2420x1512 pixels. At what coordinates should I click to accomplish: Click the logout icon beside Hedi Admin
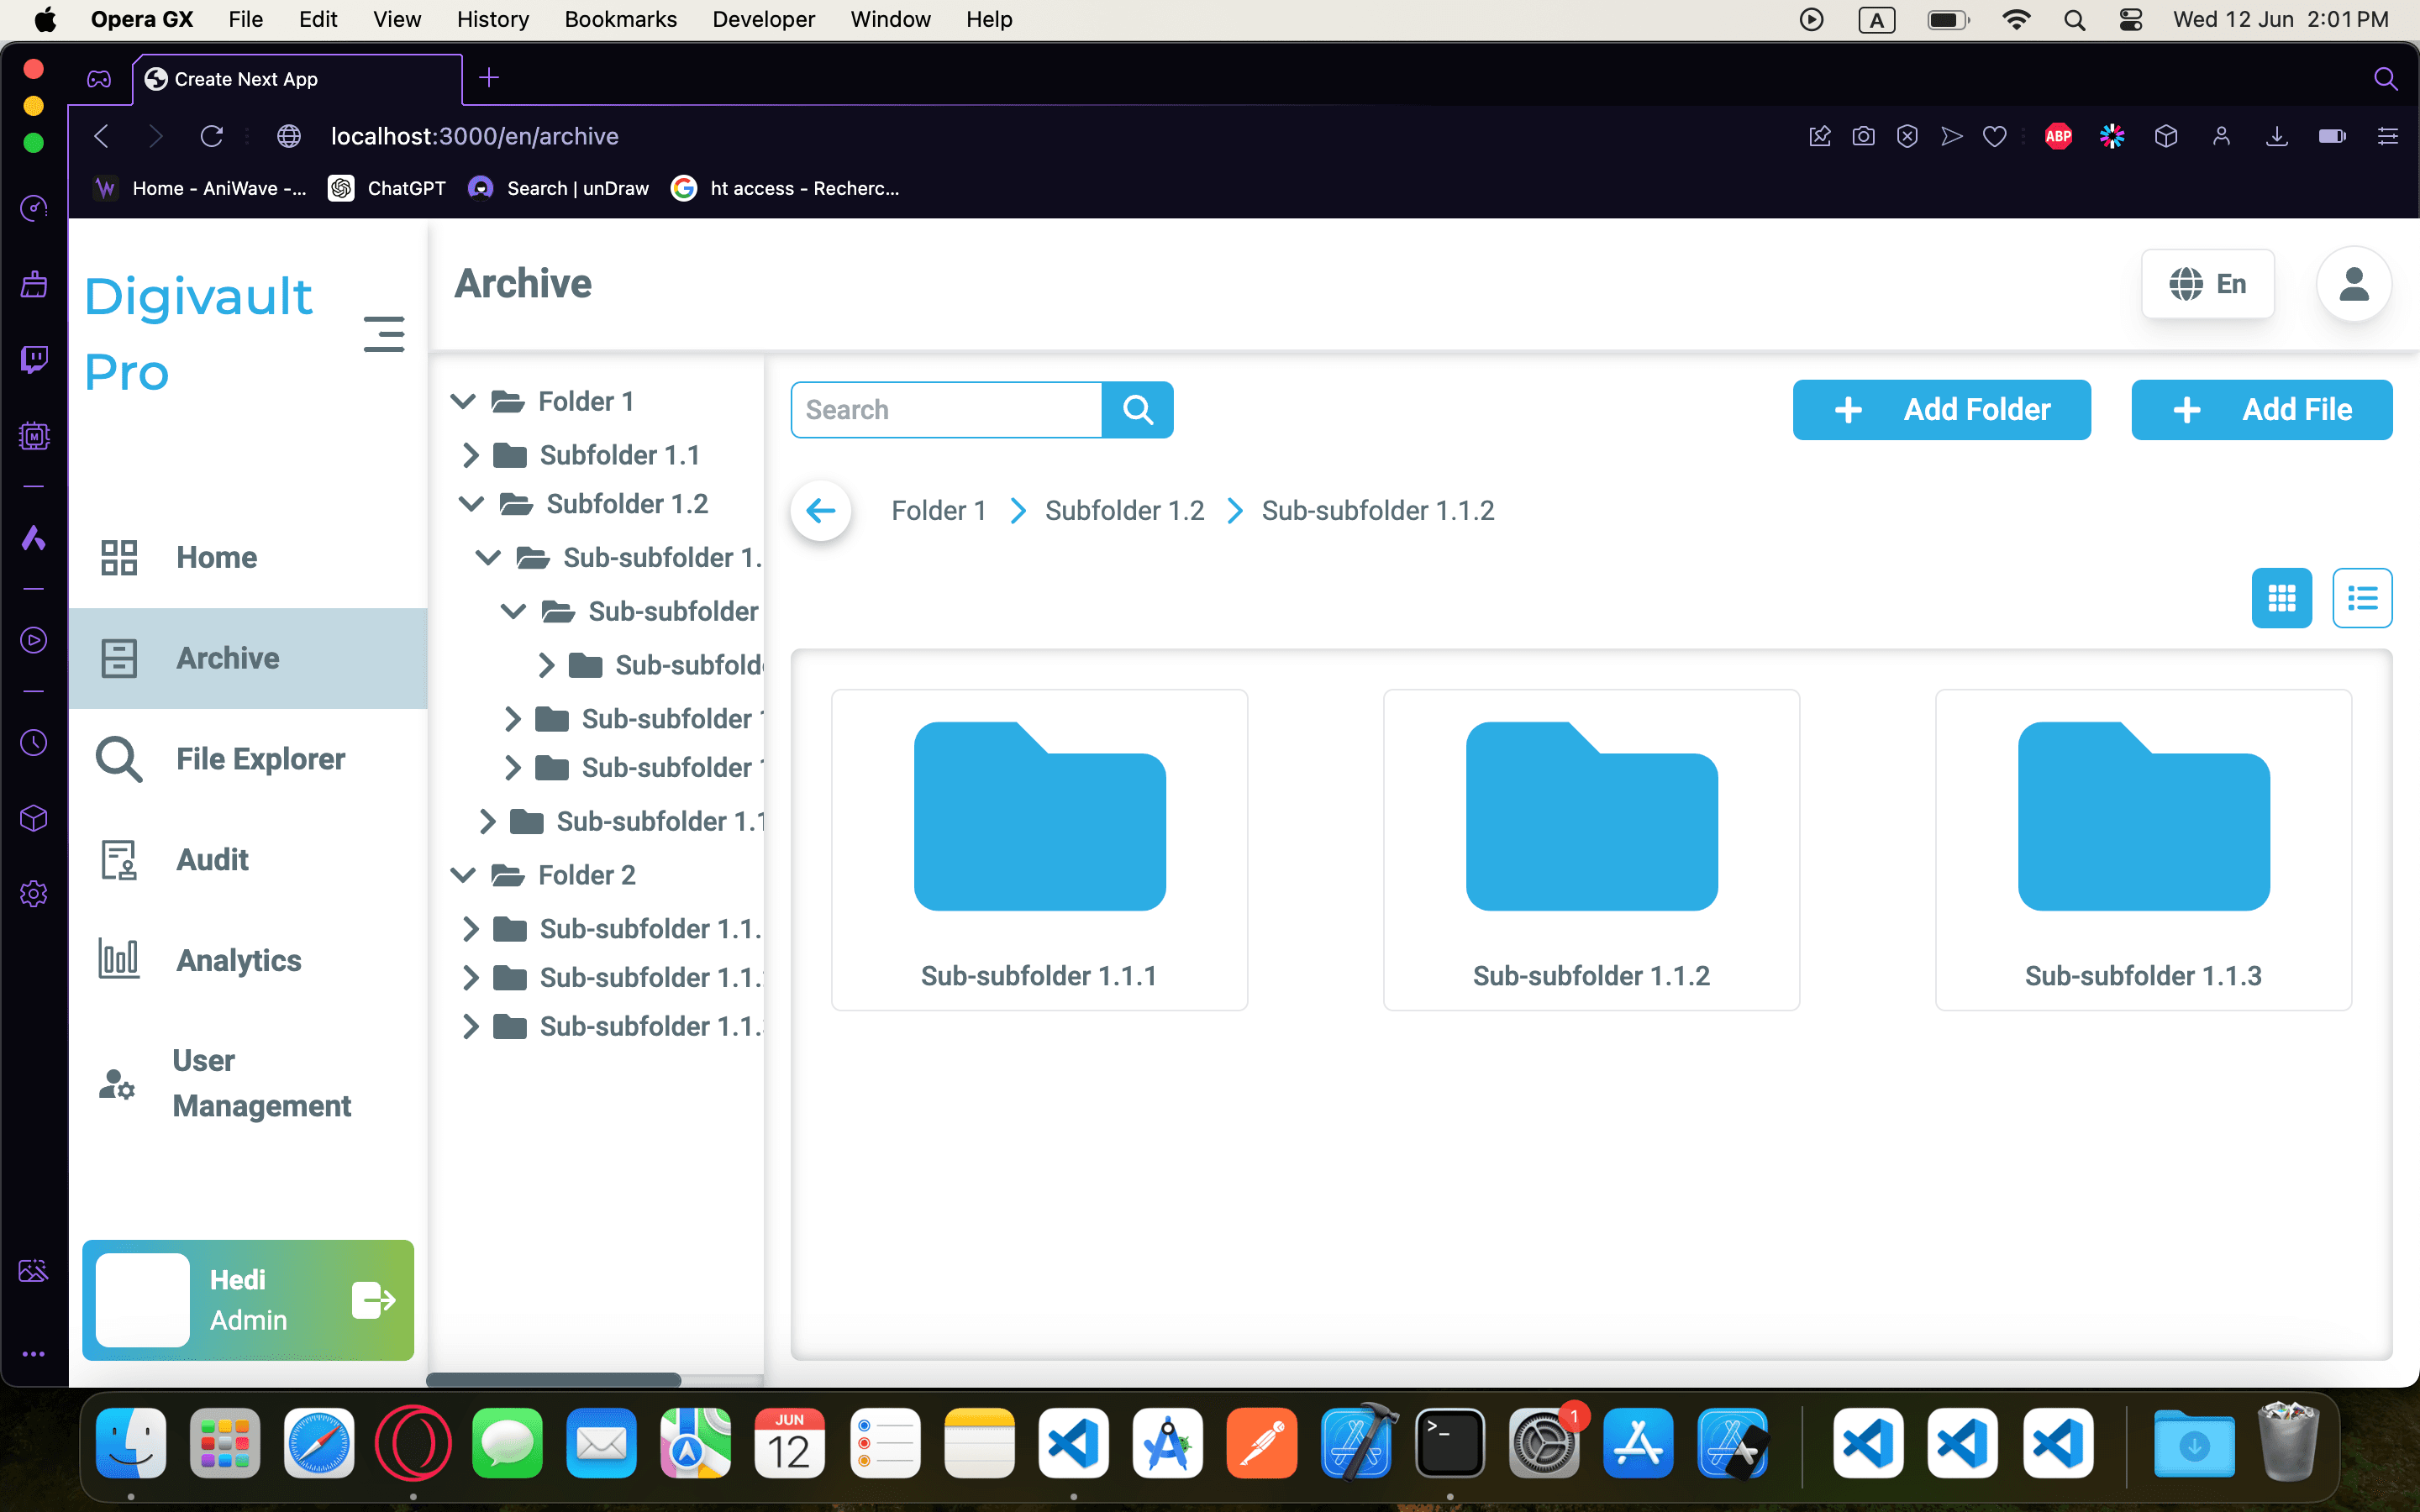tap(374, 1300)
